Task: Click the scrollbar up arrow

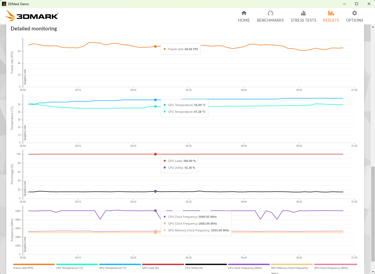Action: [x=373, y=27]
